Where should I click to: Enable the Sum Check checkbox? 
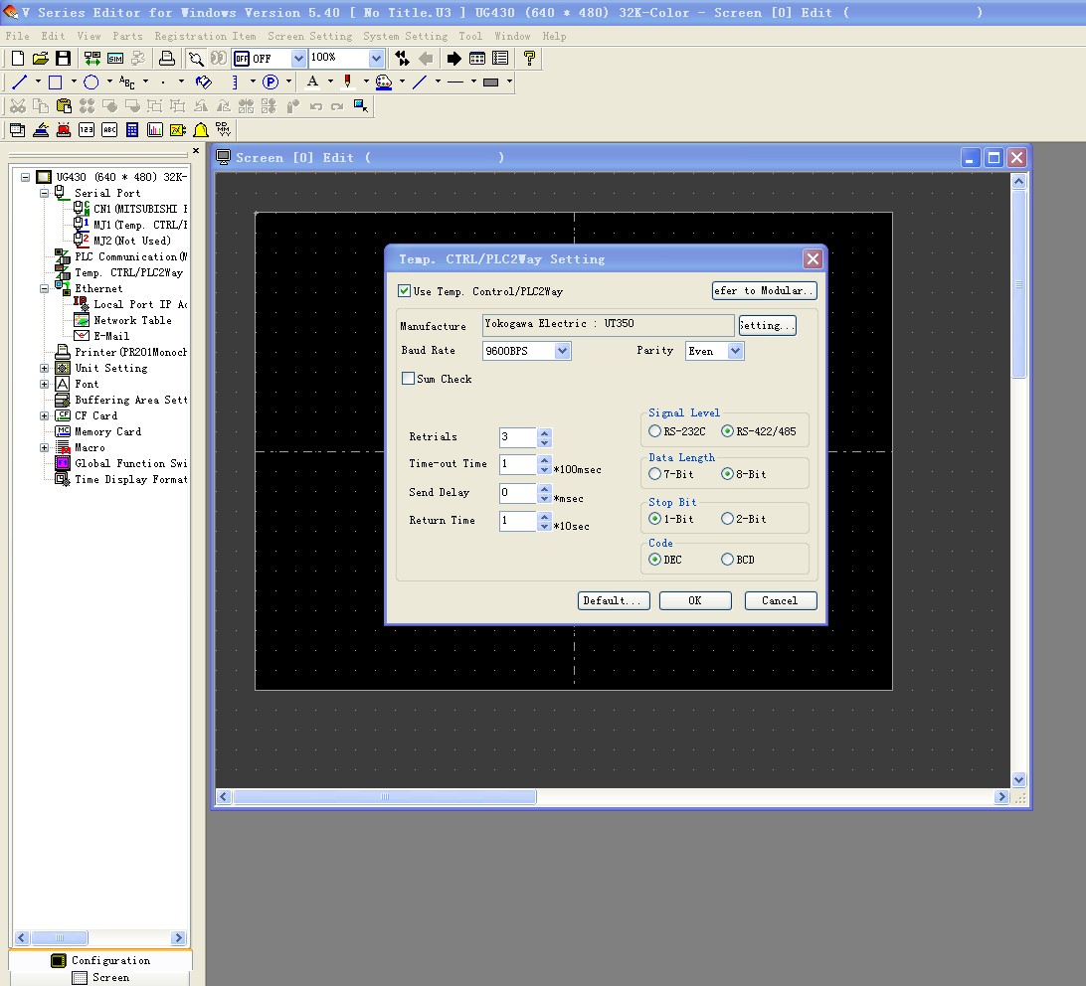(408, 379)
